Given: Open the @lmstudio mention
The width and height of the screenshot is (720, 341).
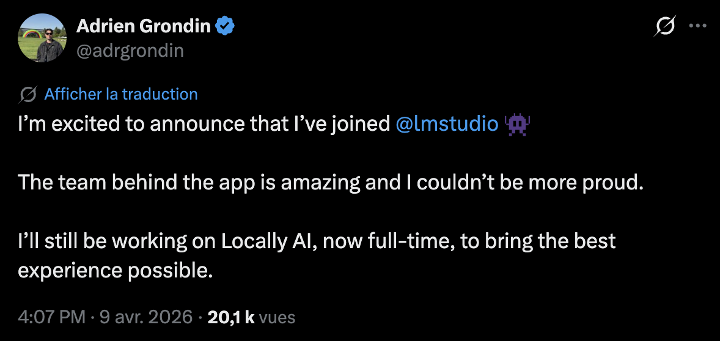Looking at the screenshot, I should (447, 124).
